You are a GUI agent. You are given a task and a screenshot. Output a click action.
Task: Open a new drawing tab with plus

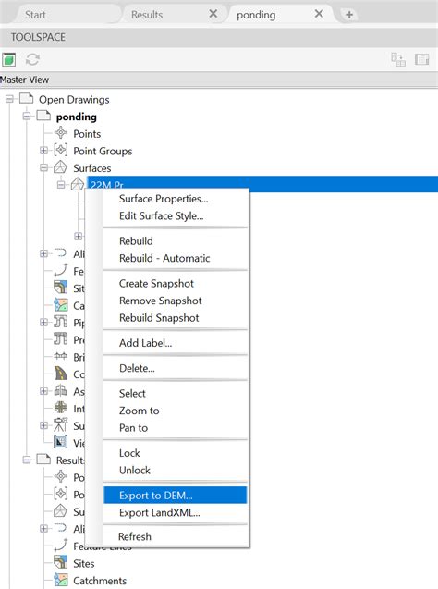point(349,15)
